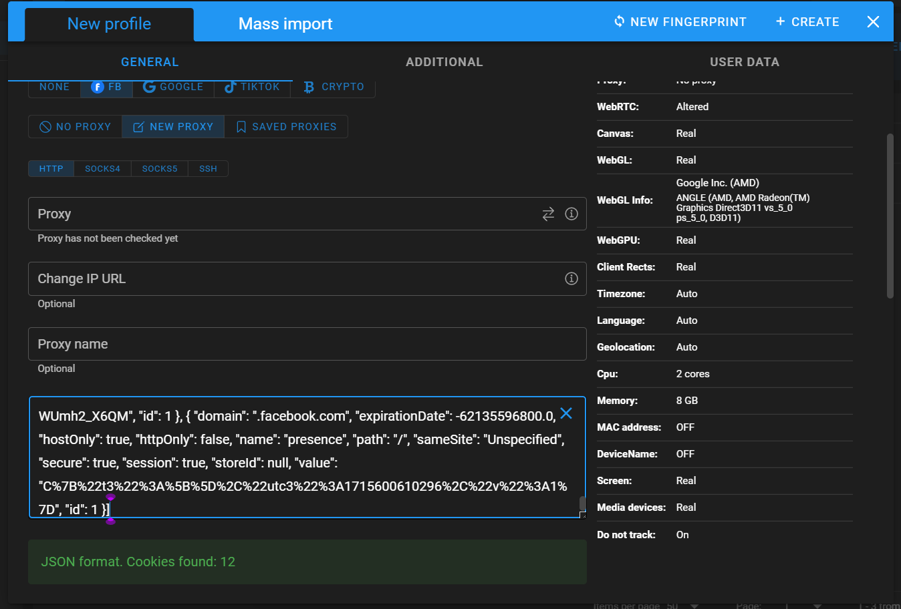The image size is (901, 609).
Task: Click the Media devices value "Real"
Action: [686, 507]
